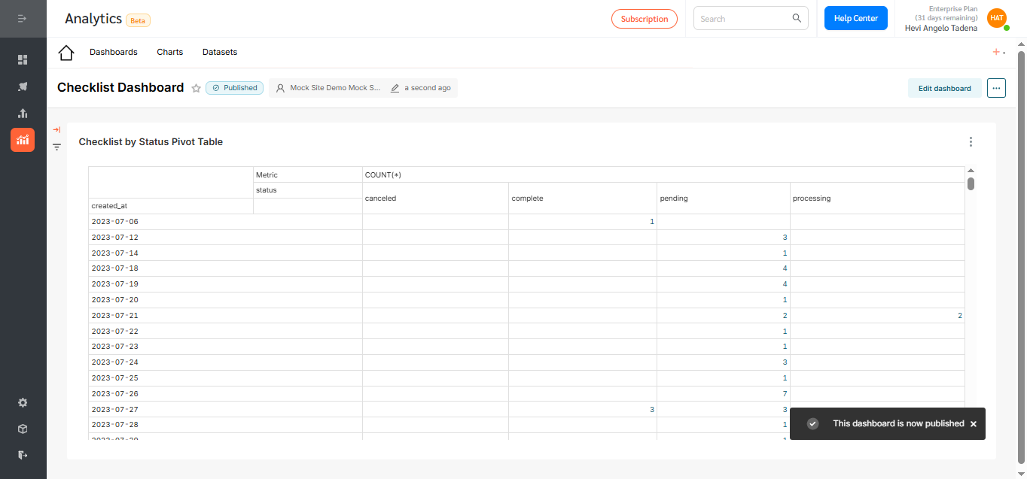Open the cube icon in sidebar
The image size is (1027, 479).
pos(23,429)
